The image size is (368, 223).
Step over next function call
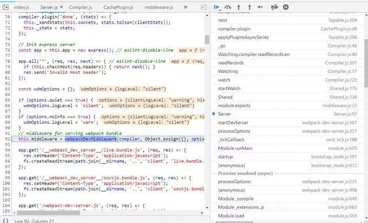tap(228, 7)
